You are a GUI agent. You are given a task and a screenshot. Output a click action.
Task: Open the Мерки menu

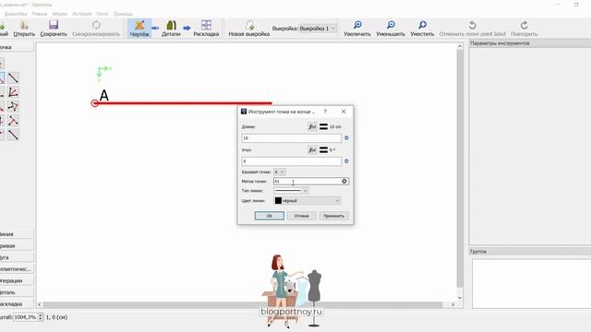60,14
